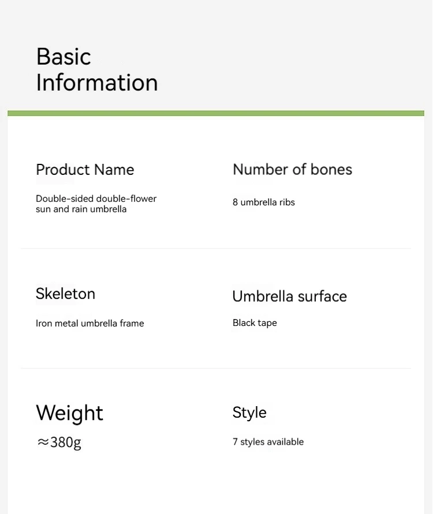Click the word "Information" in the heading

[97, 82]
